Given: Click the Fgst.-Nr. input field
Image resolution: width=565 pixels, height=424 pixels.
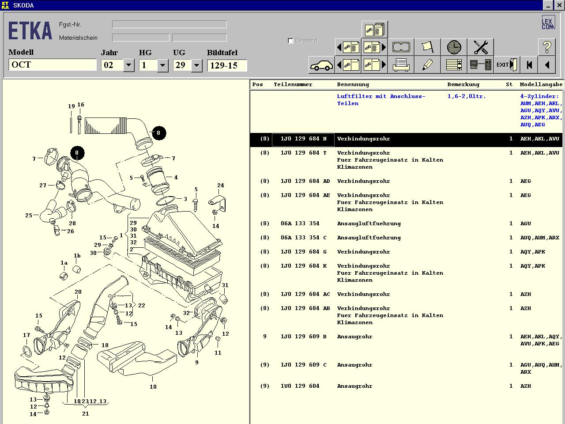Looking at the screenshot, I should coord(169,24).
